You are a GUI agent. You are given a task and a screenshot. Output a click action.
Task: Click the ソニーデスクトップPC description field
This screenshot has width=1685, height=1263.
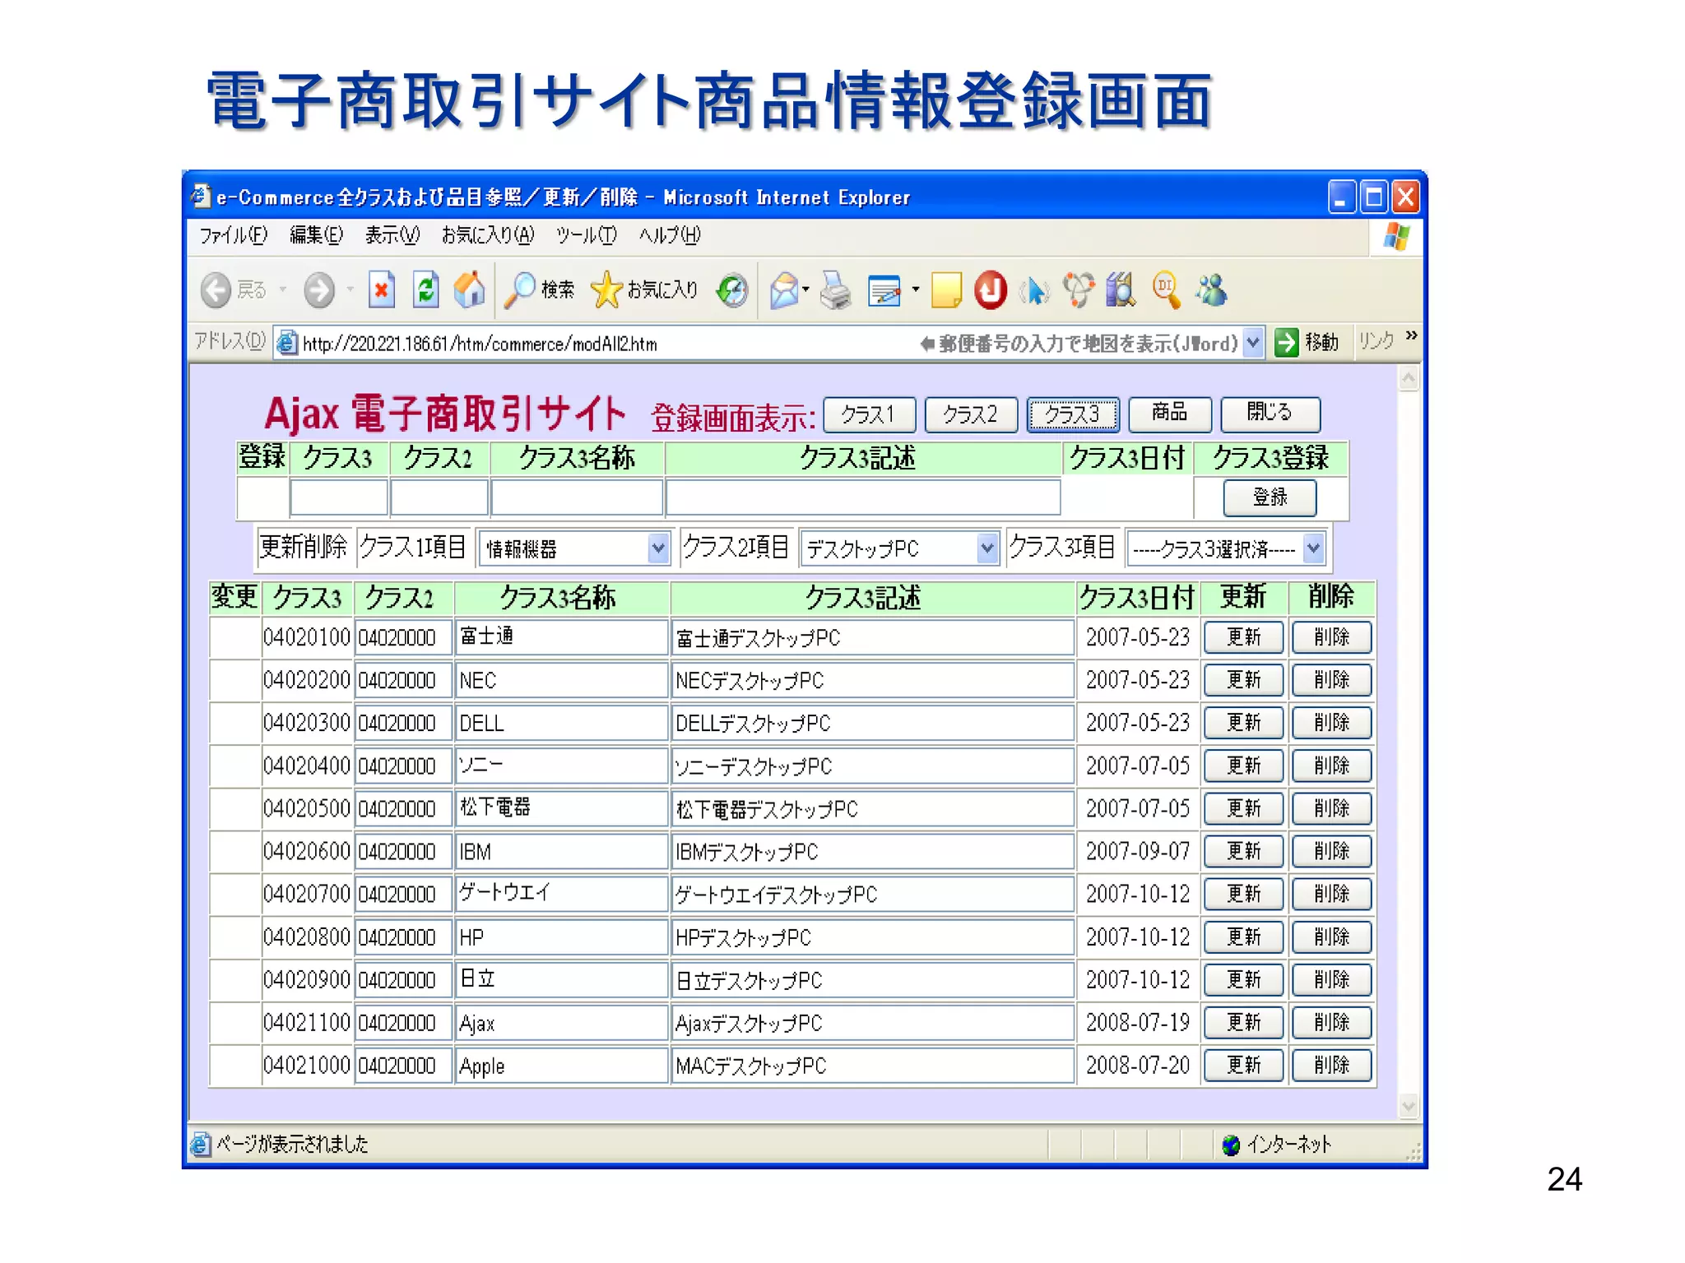[x=872, y=766]
